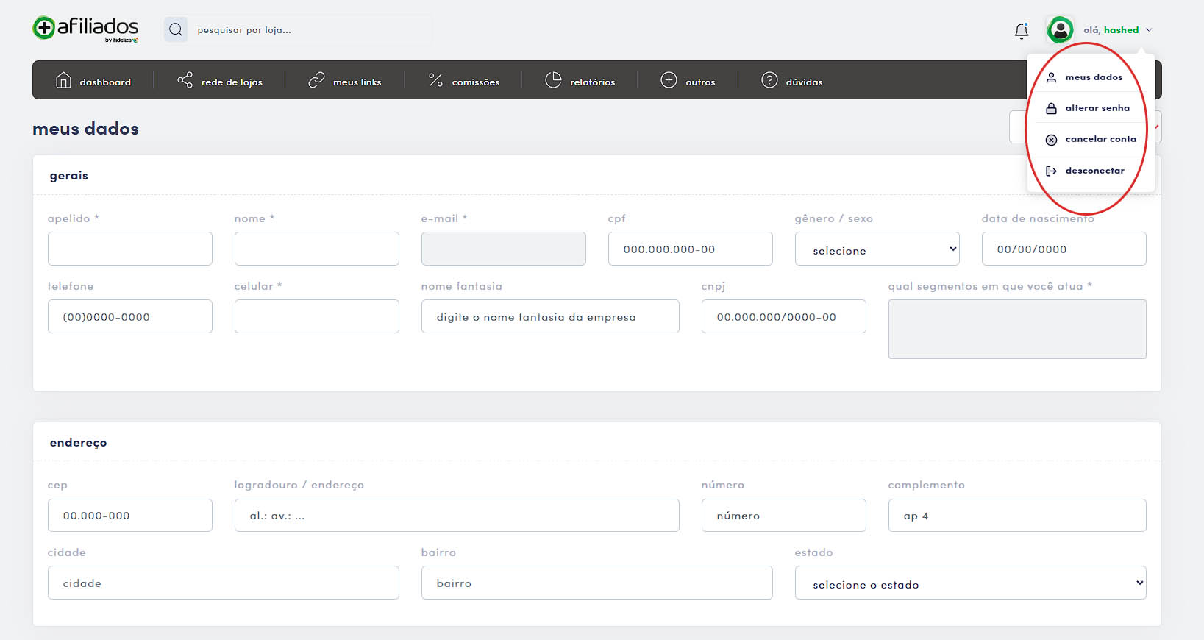Click the dashboard home icon
This screenshot has height=640, width=1204.
pos(64,80)
